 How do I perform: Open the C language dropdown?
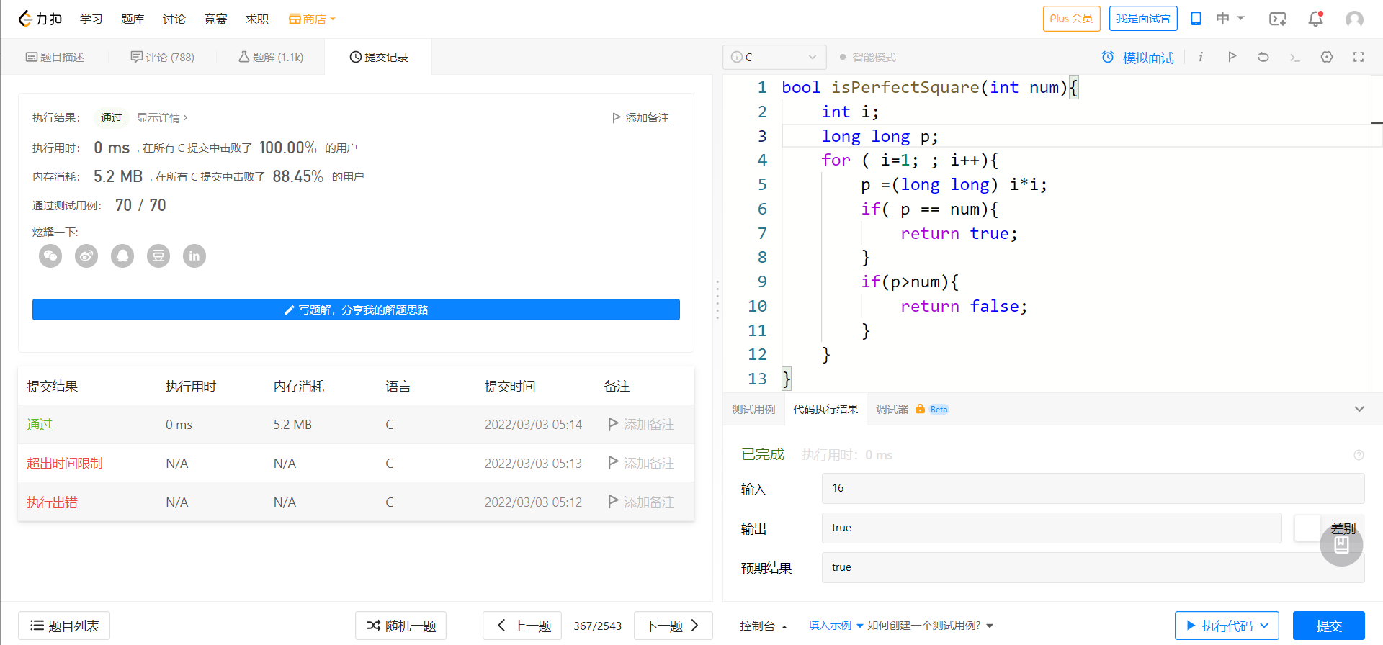[774, 57]
